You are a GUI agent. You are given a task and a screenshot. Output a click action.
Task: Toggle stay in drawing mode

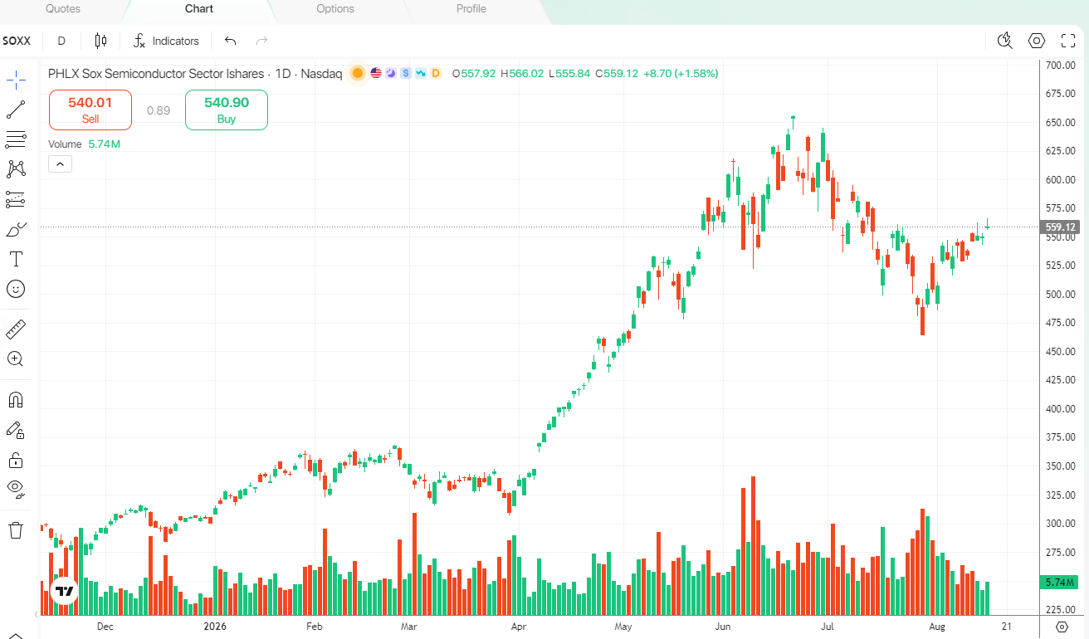(16, 430)
